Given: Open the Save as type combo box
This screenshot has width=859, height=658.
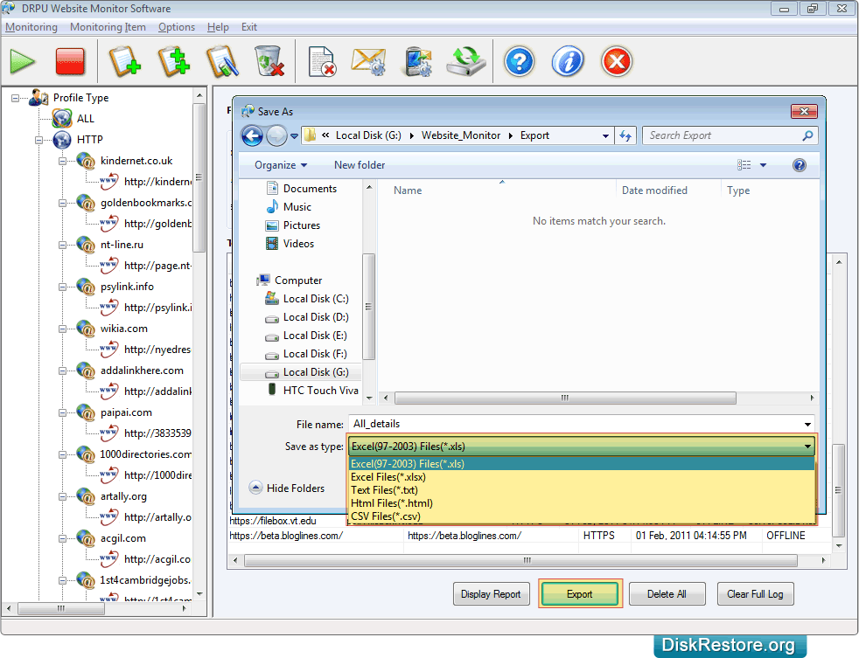Looking at the screenshot, I should pos(582,447).
